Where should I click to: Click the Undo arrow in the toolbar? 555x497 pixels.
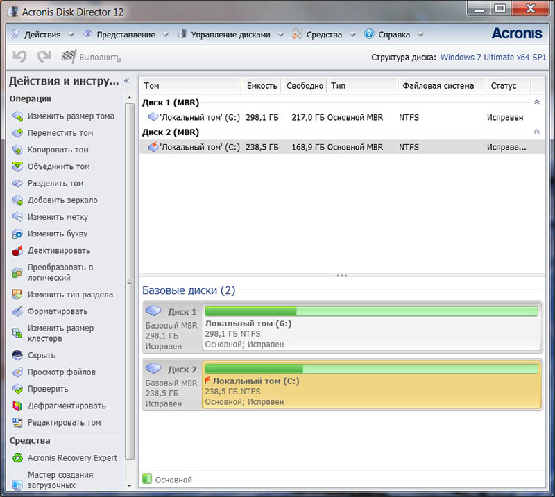[x=20, y=57]
